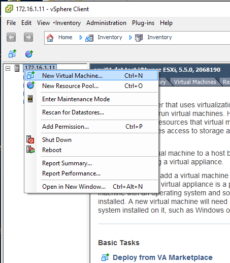Collapse the 172.16.1.11 host tree node
The image size is (230, 263).
(8, 68)
